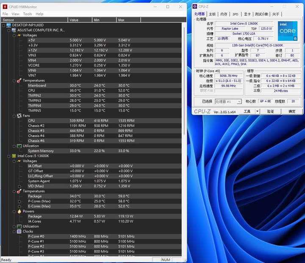Switch to the 显卡 tab in CPU-Z
Screen dimensions: 305x263
(x=247, y=14)
